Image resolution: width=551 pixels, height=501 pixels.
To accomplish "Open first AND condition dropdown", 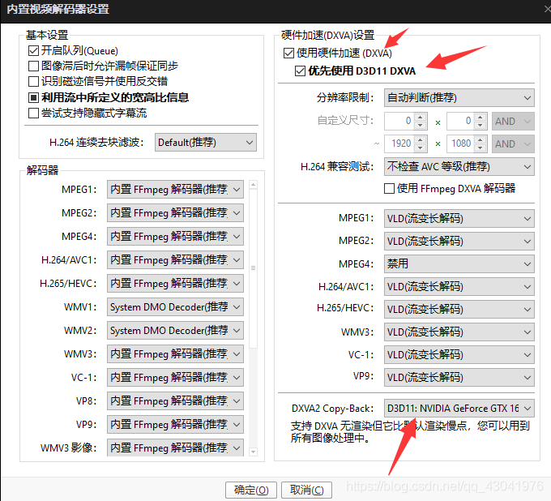I will tap(513, 122).
